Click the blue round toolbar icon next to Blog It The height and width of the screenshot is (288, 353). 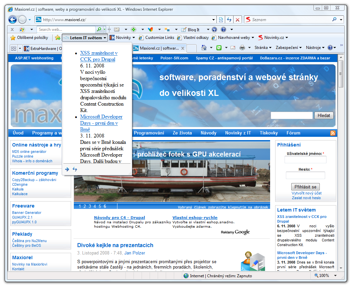click(214, 30)
